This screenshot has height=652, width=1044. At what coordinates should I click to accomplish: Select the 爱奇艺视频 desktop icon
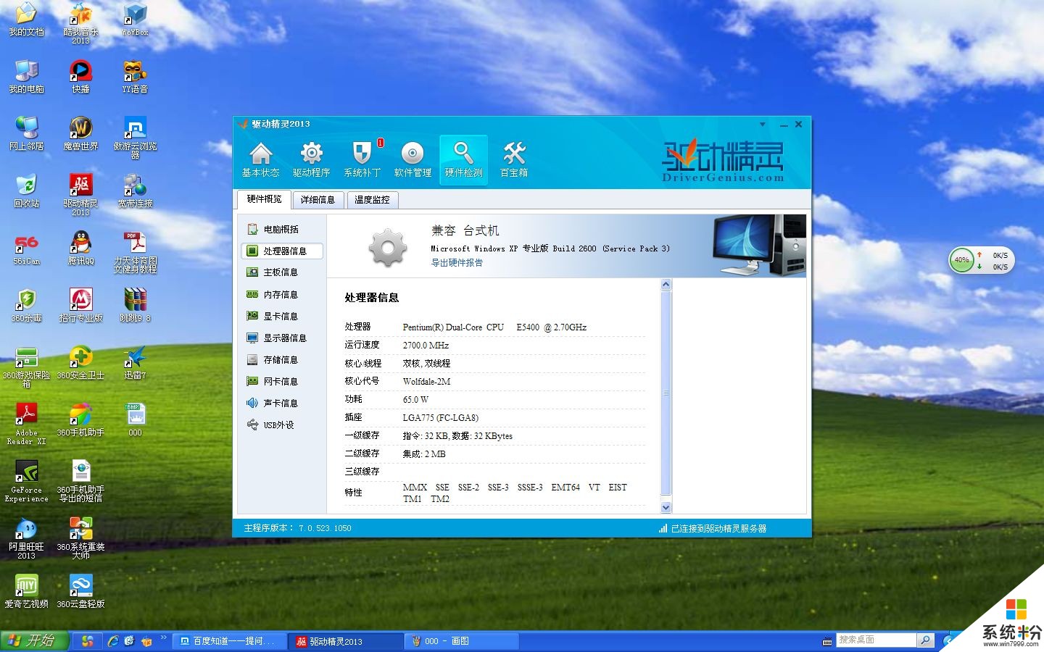click(x=26, y=591)
